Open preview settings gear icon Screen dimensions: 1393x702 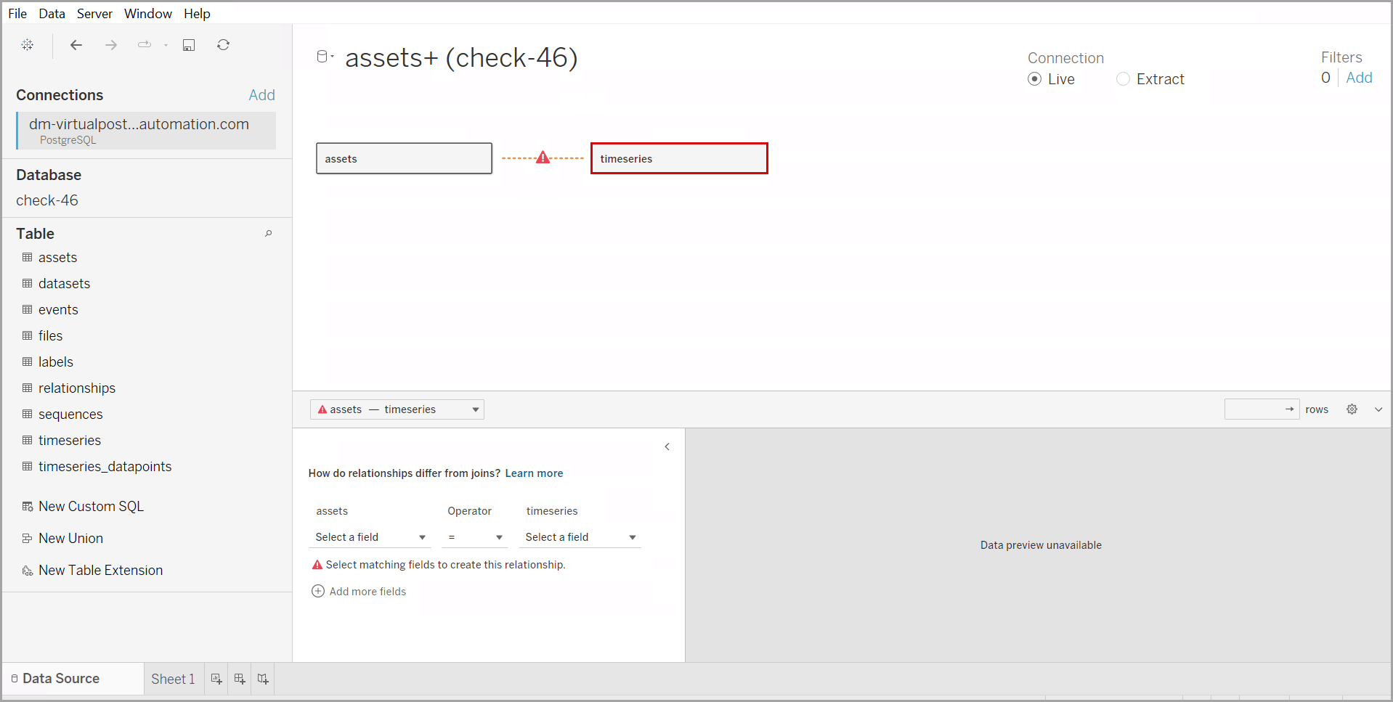(1352, 409)
